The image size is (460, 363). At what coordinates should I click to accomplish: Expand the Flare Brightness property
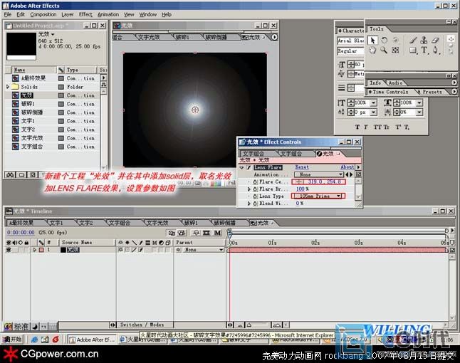(249, 189)
